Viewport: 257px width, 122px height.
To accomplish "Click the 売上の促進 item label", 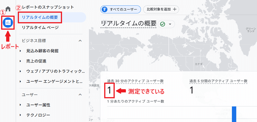I will pos(36,61).
